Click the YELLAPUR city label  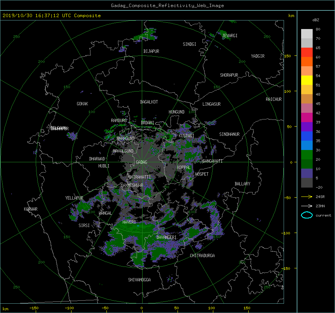coord(74,198)
